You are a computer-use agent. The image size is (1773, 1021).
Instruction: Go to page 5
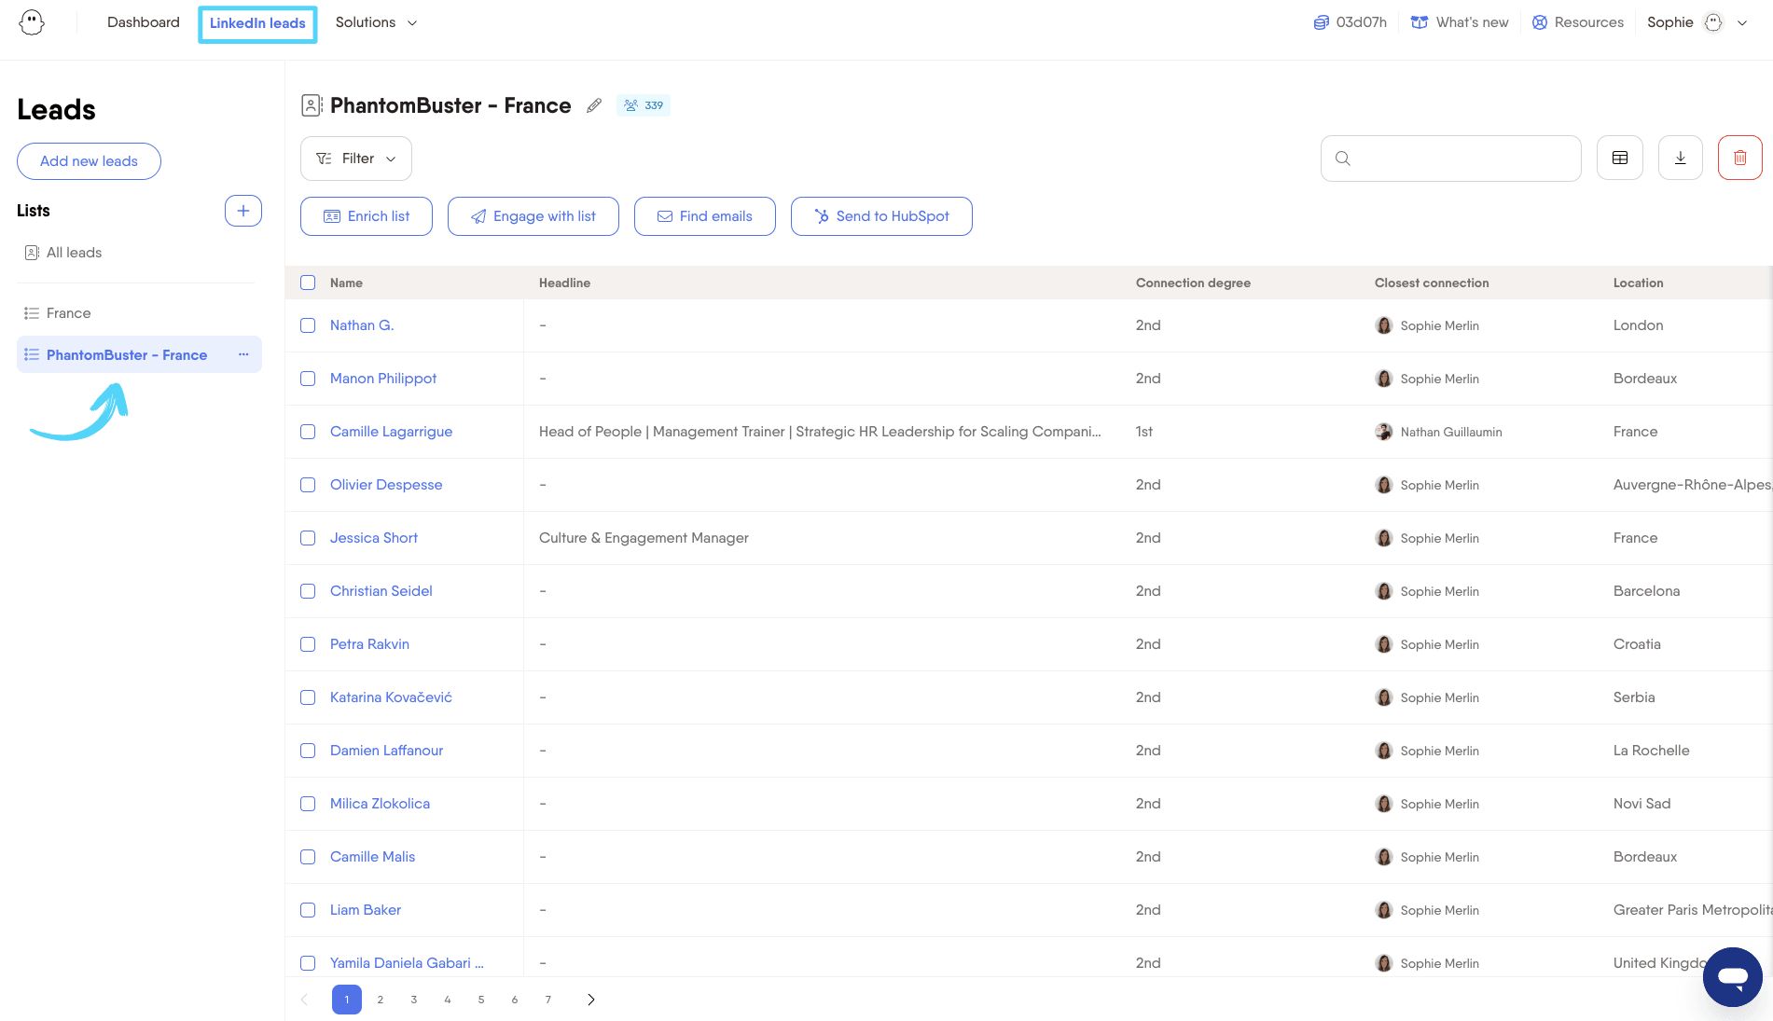pos(481,1000)
